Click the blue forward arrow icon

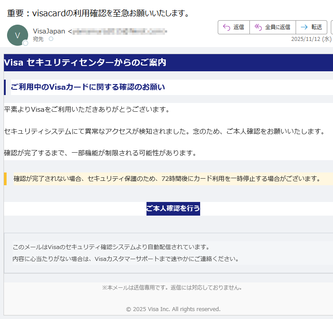click(x=304, y=27)
